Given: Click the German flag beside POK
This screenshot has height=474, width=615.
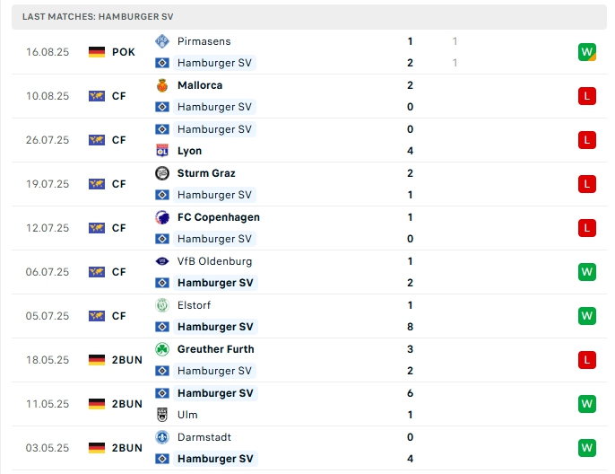Looking at the screenshot, I should (x=97, y=52).
